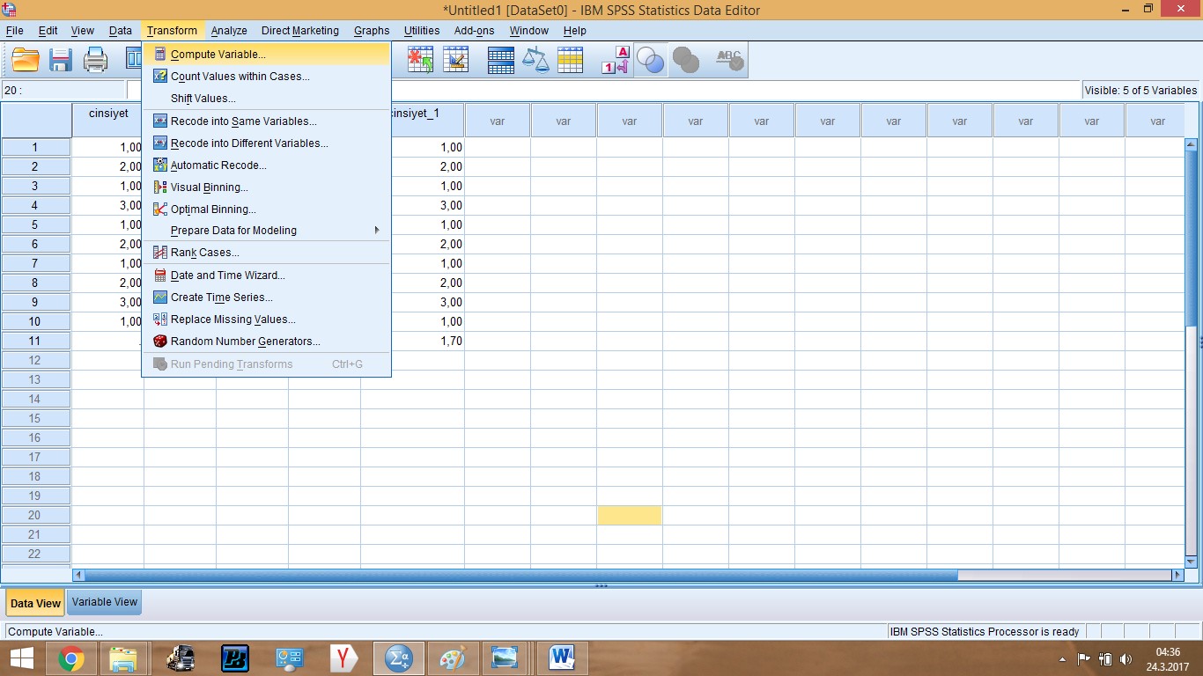The height and width of the screenshot is (676, 1203).
Task: Open the Utilities menu
Action: (422, 31)
